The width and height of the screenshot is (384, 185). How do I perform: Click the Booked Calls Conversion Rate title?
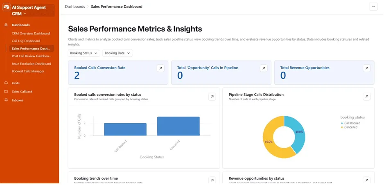coord(99,68)
